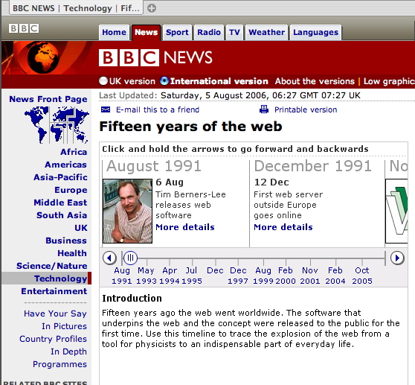
Task: Open the Languages tab
Action: click(x=316, y=32)
